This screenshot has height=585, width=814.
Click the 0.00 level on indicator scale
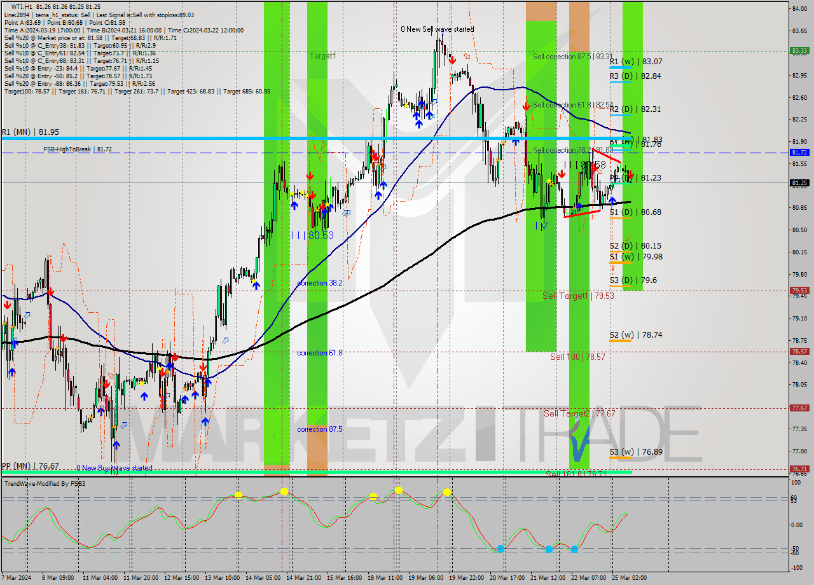797,525
